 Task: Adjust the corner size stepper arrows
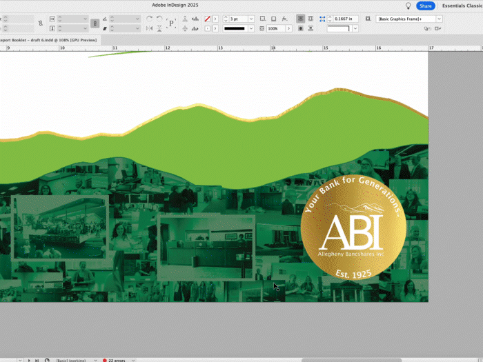(x=330, y=19)
